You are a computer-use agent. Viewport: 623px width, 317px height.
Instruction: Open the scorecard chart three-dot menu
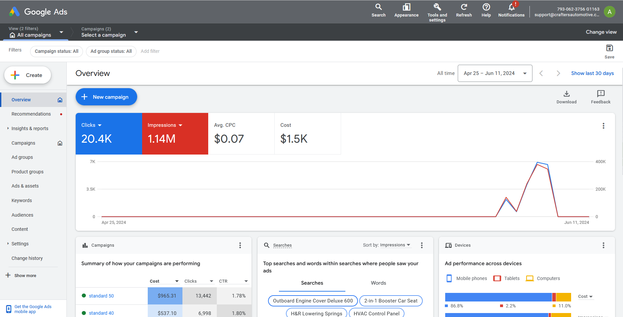(603, 126)
